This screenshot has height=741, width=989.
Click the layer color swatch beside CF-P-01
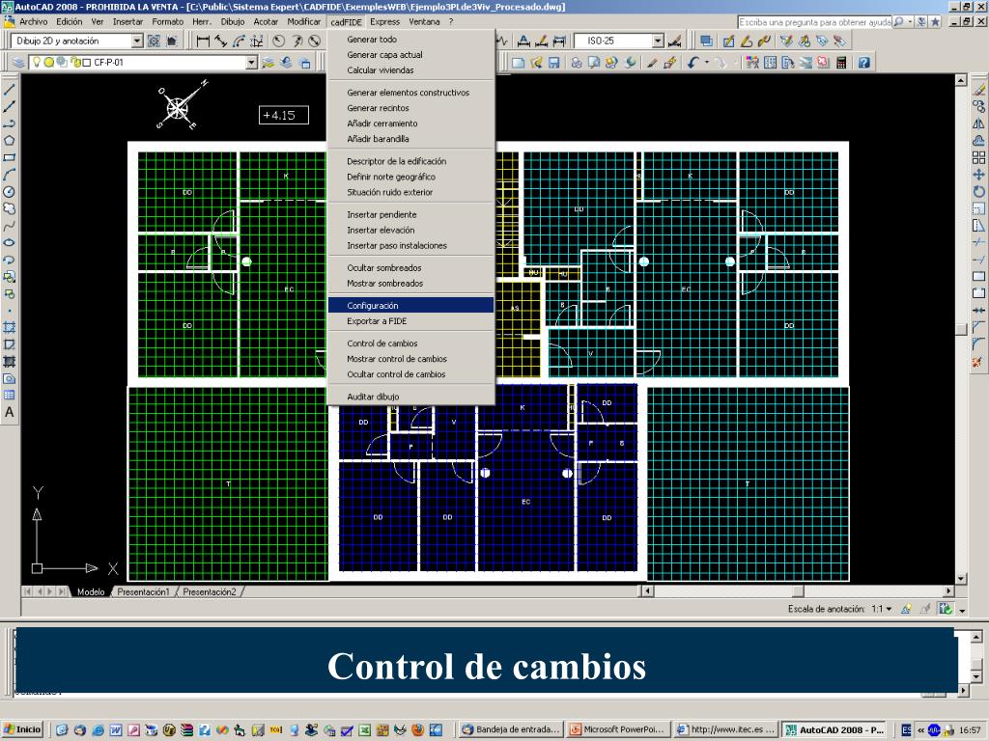tap(87, 63)
